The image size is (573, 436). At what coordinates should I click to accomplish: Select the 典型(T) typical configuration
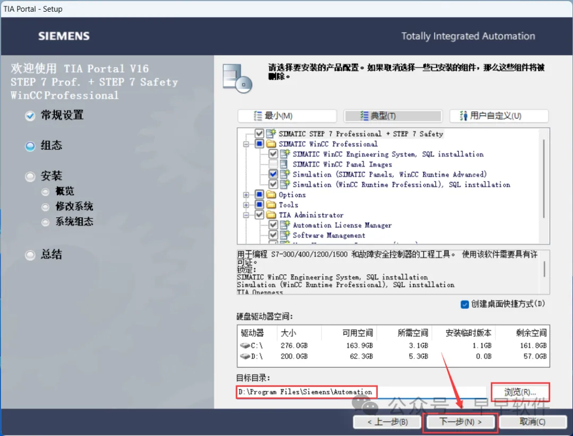393,116
